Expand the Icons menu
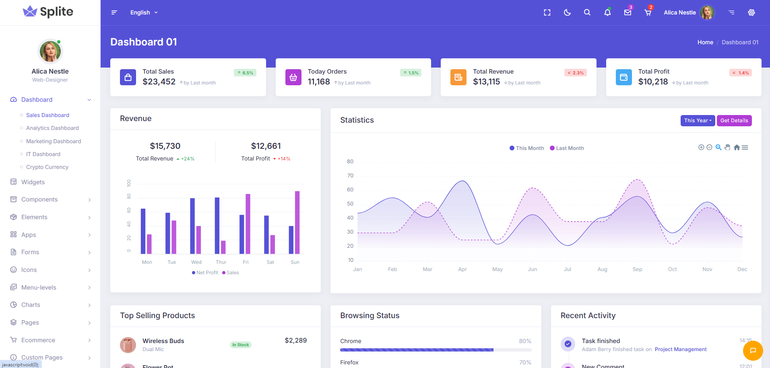The width and height of the screenshot is (770, 368). [x=50, y=270]
